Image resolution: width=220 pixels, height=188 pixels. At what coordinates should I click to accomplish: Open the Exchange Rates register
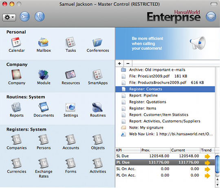pos(44,163)
